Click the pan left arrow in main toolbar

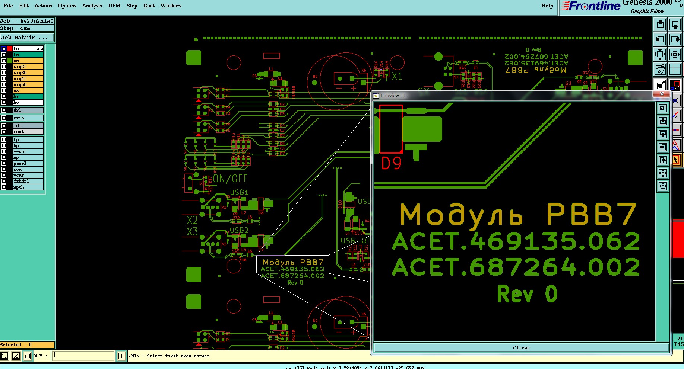point(660,39)
